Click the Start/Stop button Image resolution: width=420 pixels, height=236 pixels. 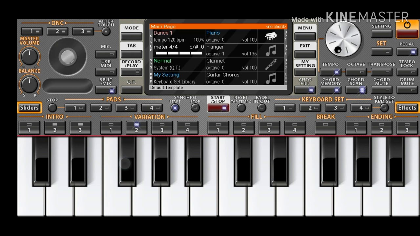[218, 108]
